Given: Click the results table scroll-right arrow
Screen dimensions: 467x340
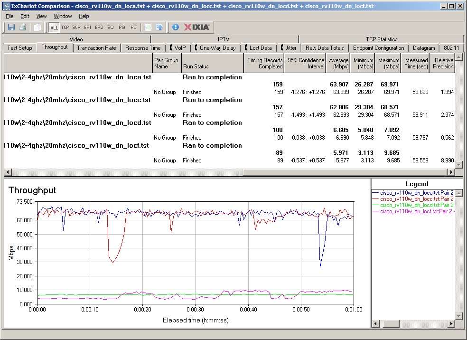Looking at the screenshot, I should coord(451,172).
